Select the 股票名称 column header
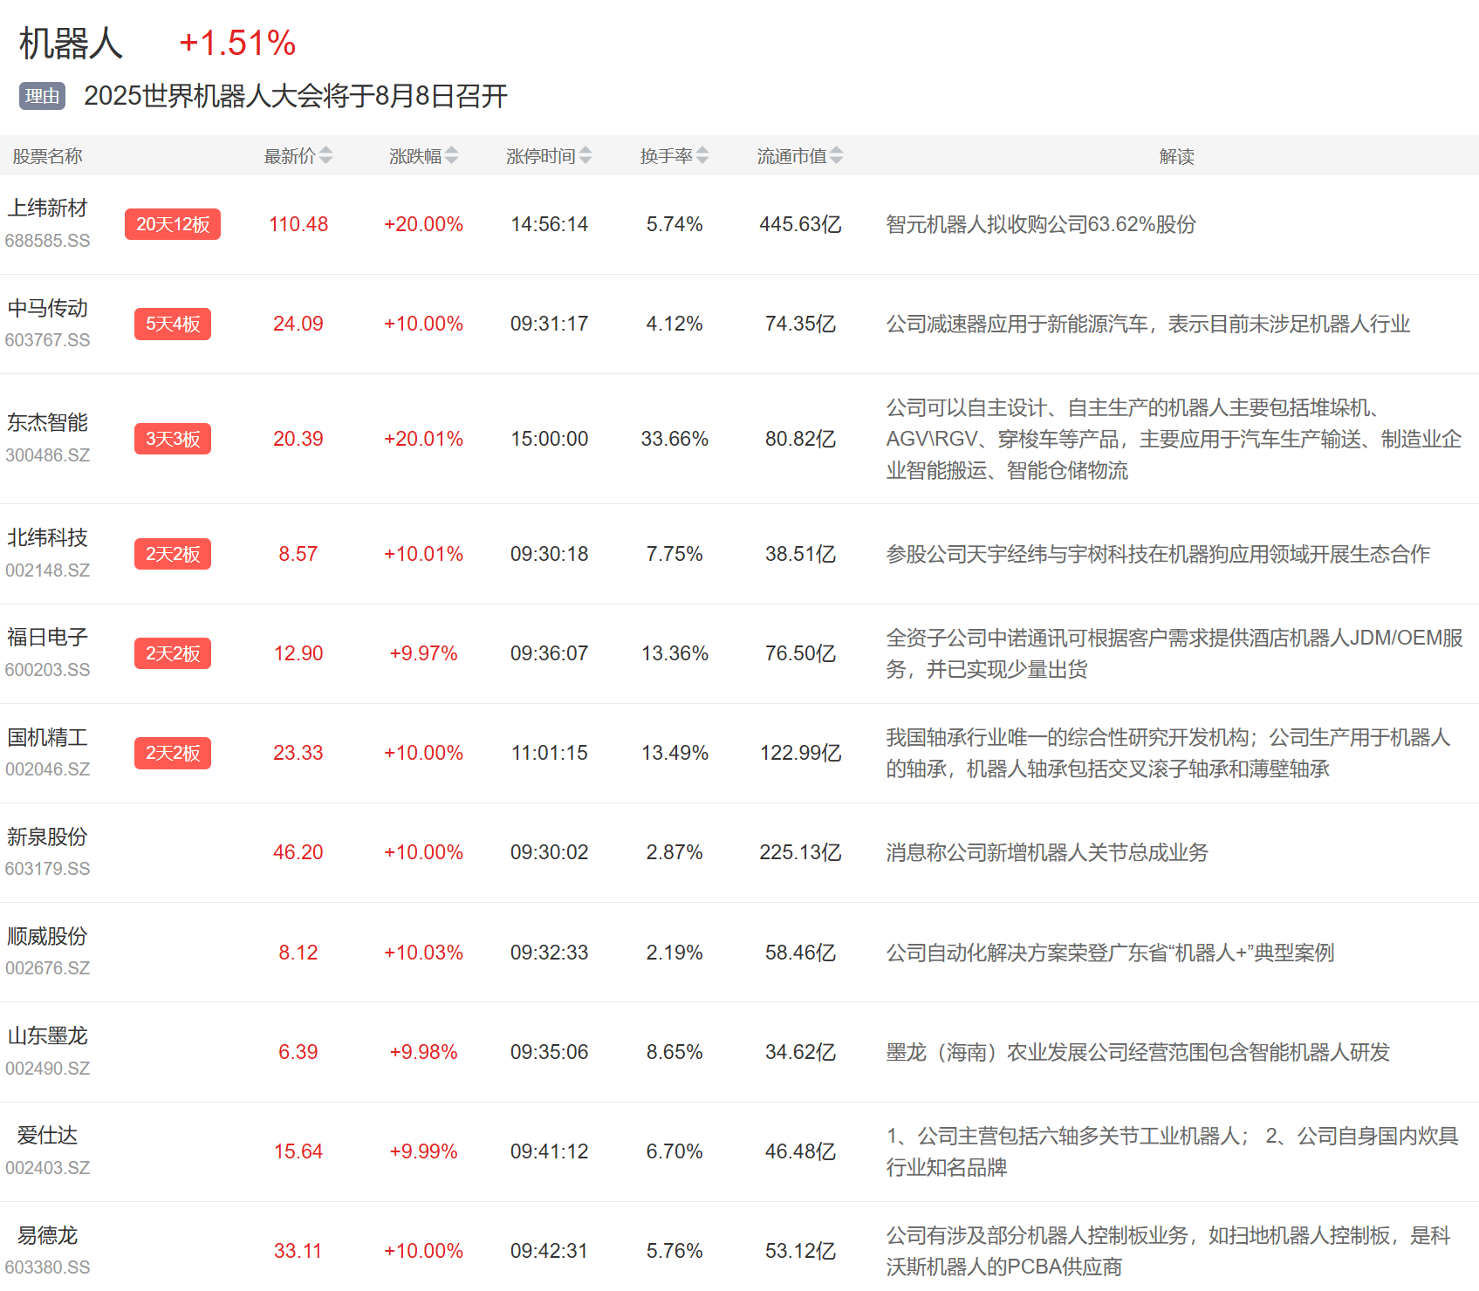 coord(48,156)
